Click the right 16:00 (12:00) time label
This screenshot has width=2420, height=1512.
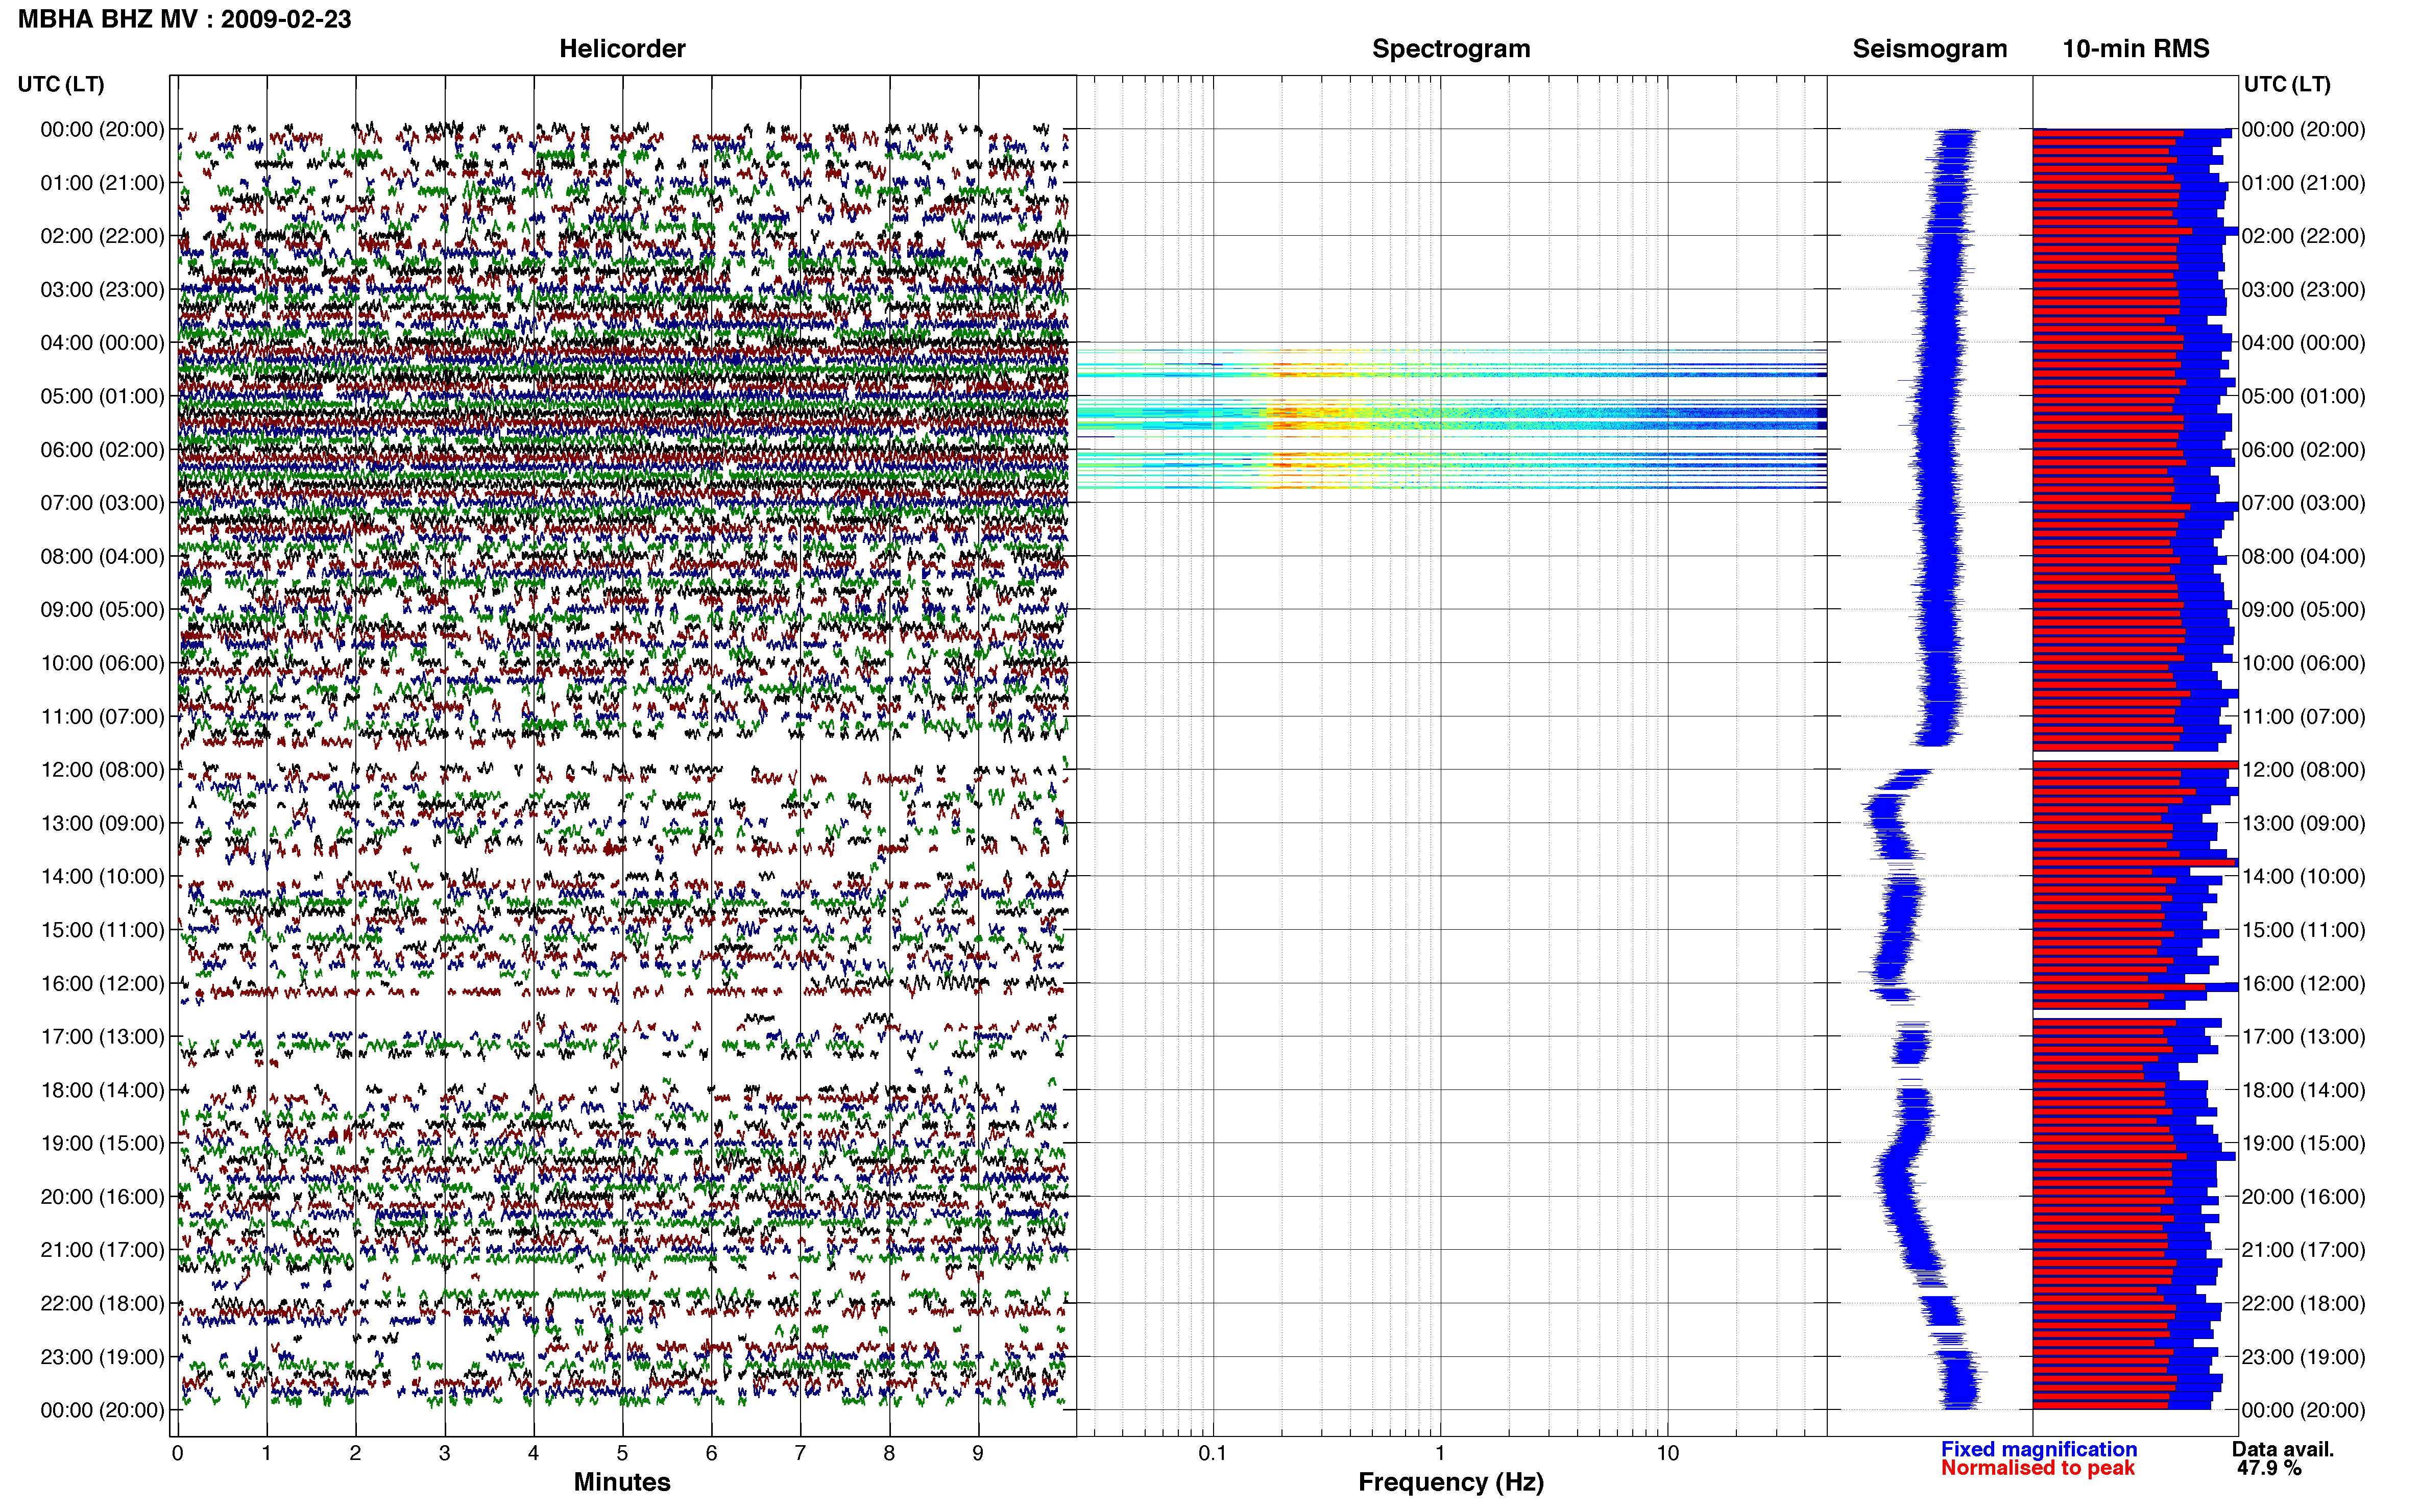(x=2304, y=984)
